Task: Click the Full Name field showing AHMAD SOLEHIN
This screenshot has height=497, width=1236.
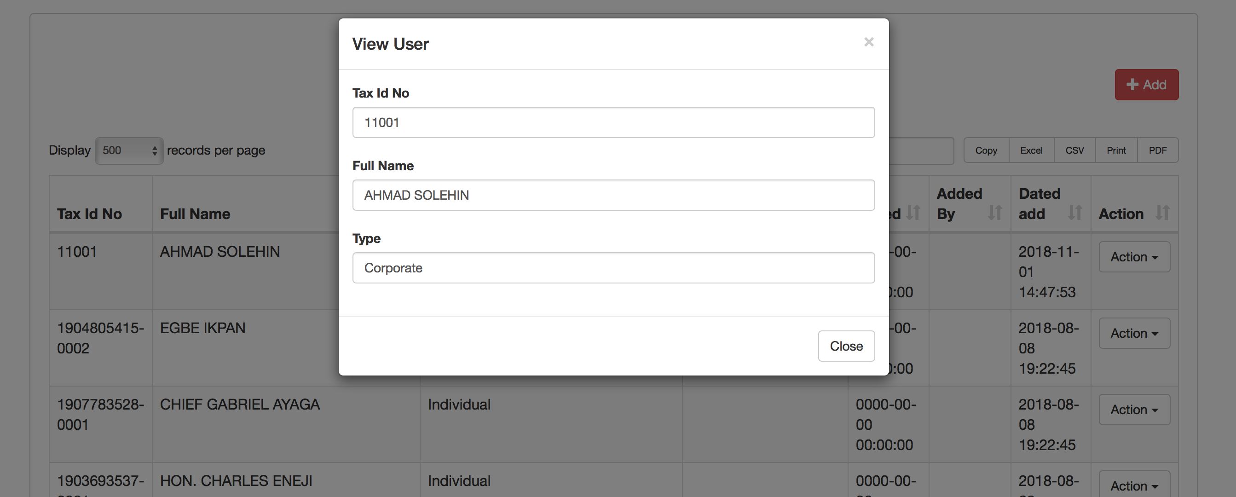Action: pyautogui.click(x=613, y=195)
